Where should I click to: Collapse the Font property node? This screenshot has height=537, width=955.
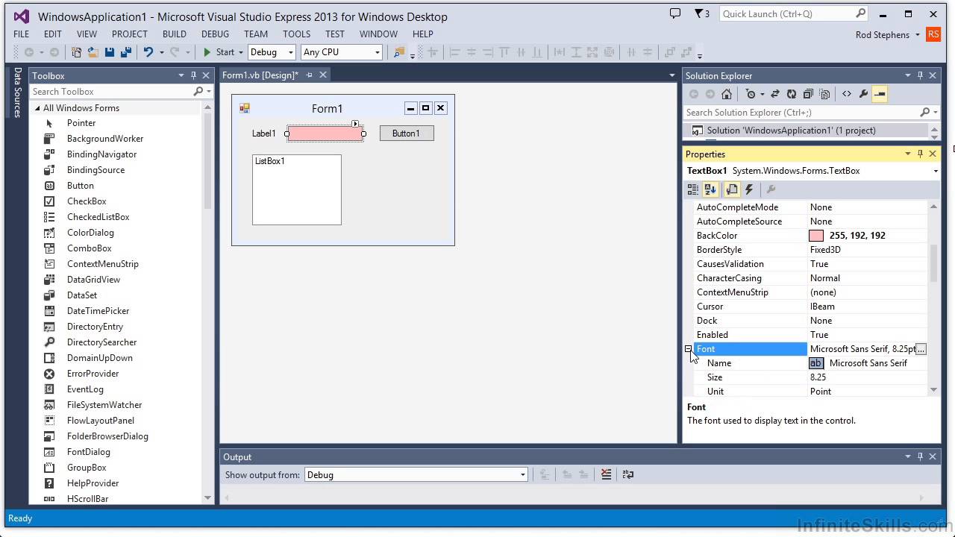point(689,349)
